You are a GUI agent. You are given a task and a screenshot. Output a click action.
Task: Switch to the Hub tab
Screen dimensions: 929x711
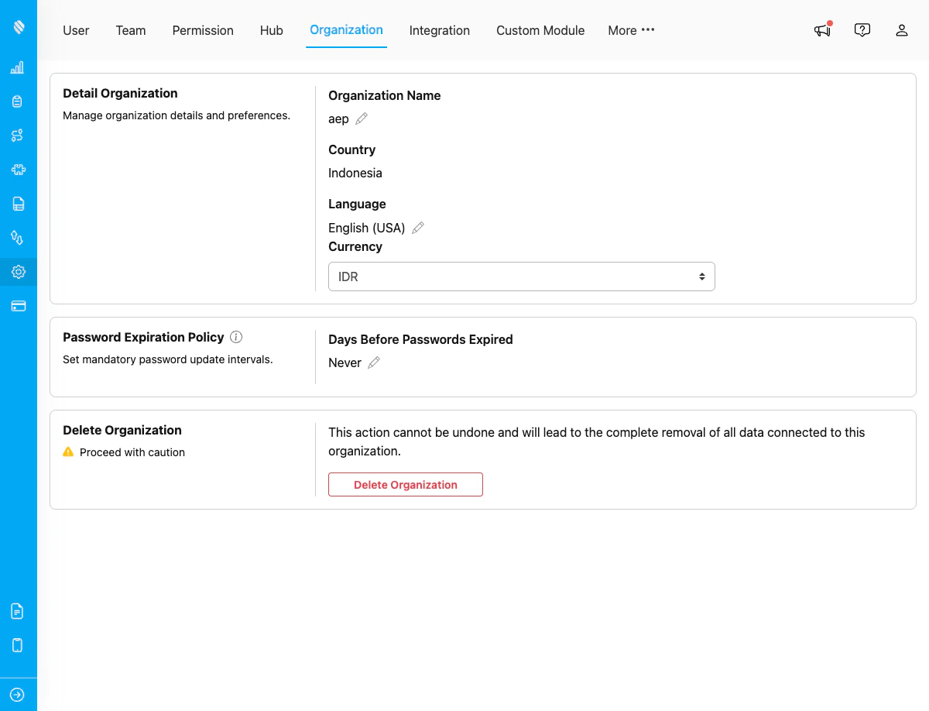[272, 30]
